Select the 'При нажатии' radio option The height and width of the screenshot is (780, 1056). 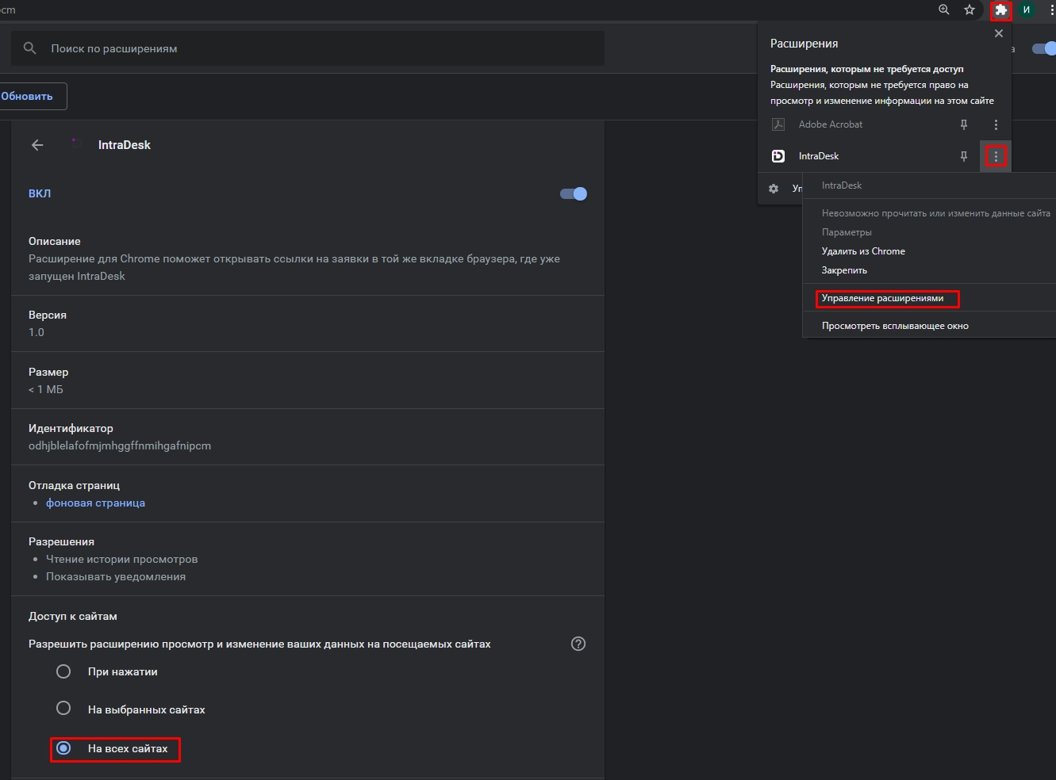tap(63, 671)
